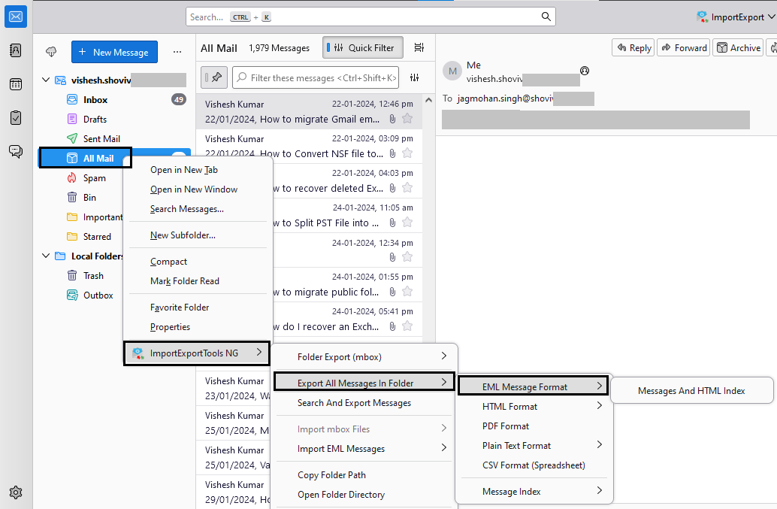Select Messages And HTML Index
777x509 pixels.
coord(692,390)
